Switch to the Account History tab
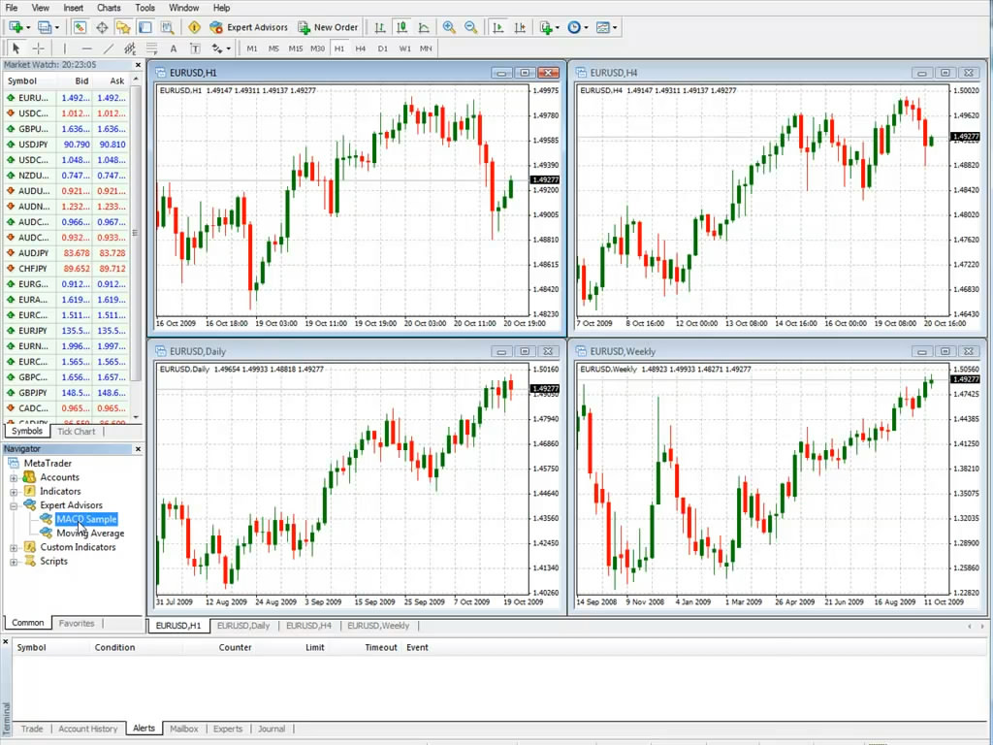The width and height of the screenshot is (993, 745). pos(88,729)
